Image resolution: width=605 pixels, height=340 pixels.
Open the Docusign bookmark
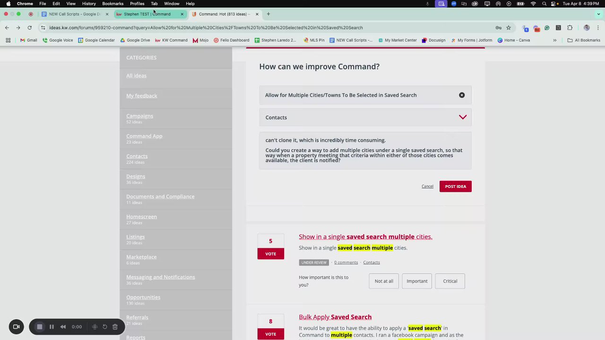(433, 40)
